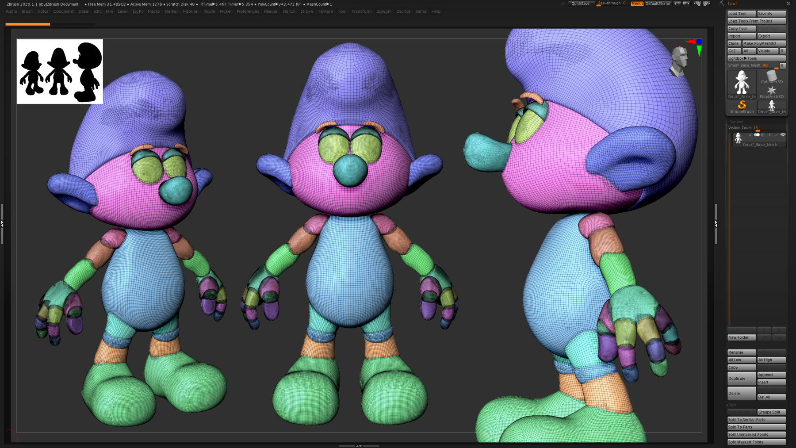Pick the small Smurf_Base_Mesh tool beside SimpleBrush
Image resolution: width=796 pixels, height=448 pixels.
coord(772,107)
